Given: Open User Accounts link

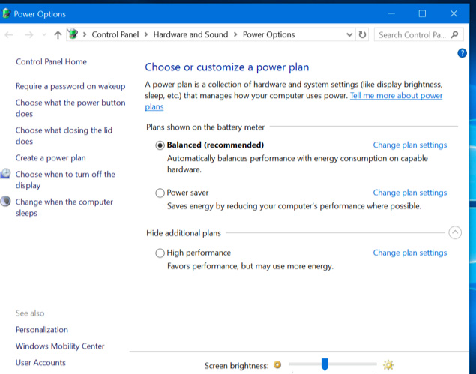Looking at the screenshot, I should tap(40, 363).
